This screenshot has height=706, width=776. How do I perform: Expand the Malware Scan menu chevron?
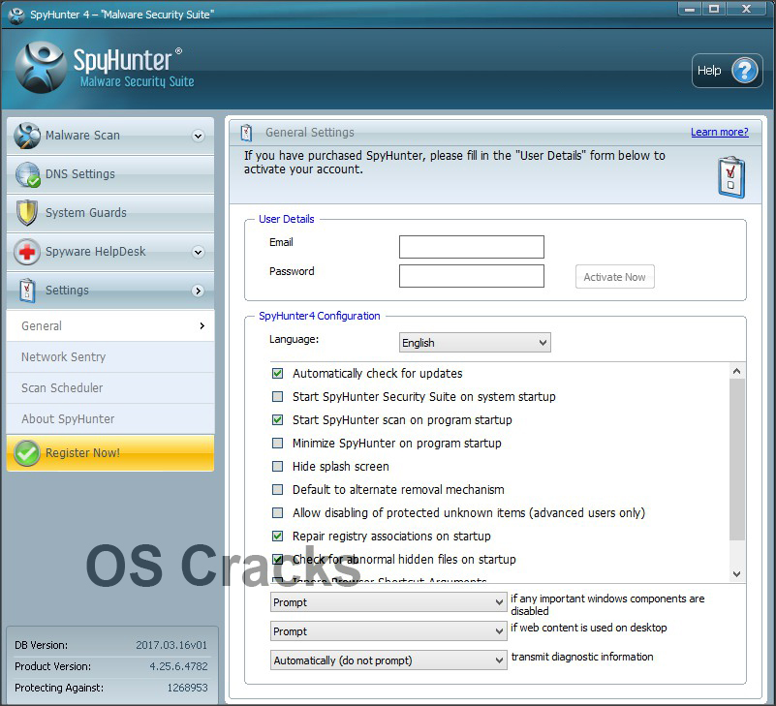coord(198,136)
